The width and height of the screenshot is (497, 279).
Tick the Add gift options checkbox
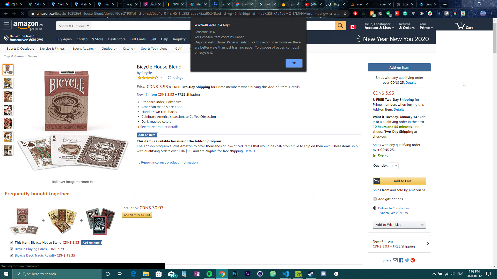click(x=375, y=199)
